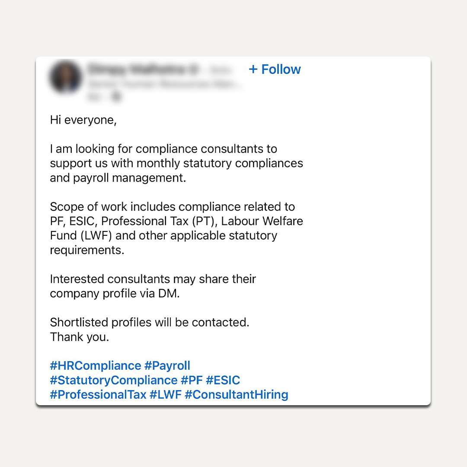
Task: Open the #HRCompliance hashtag
Action: point(96,366)
